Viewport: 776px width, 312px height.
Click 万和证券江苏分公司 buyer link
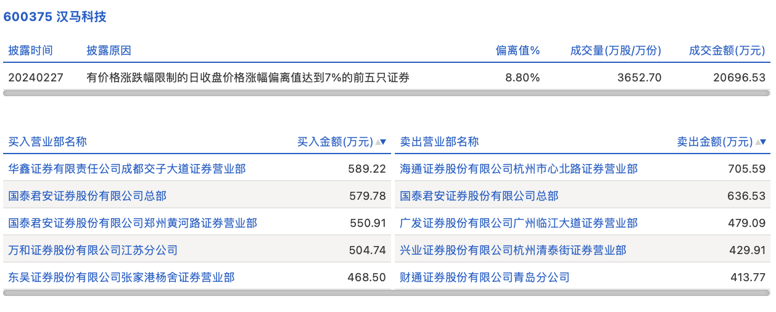(x=93, y=250)
